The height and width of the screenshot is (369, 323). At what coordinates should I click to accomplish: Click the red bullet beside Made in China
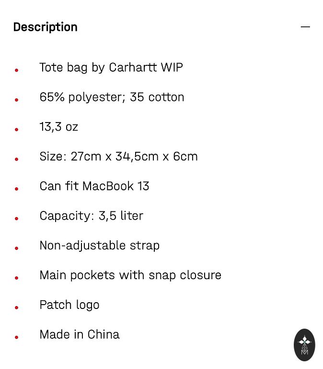[x=17, y=337]
